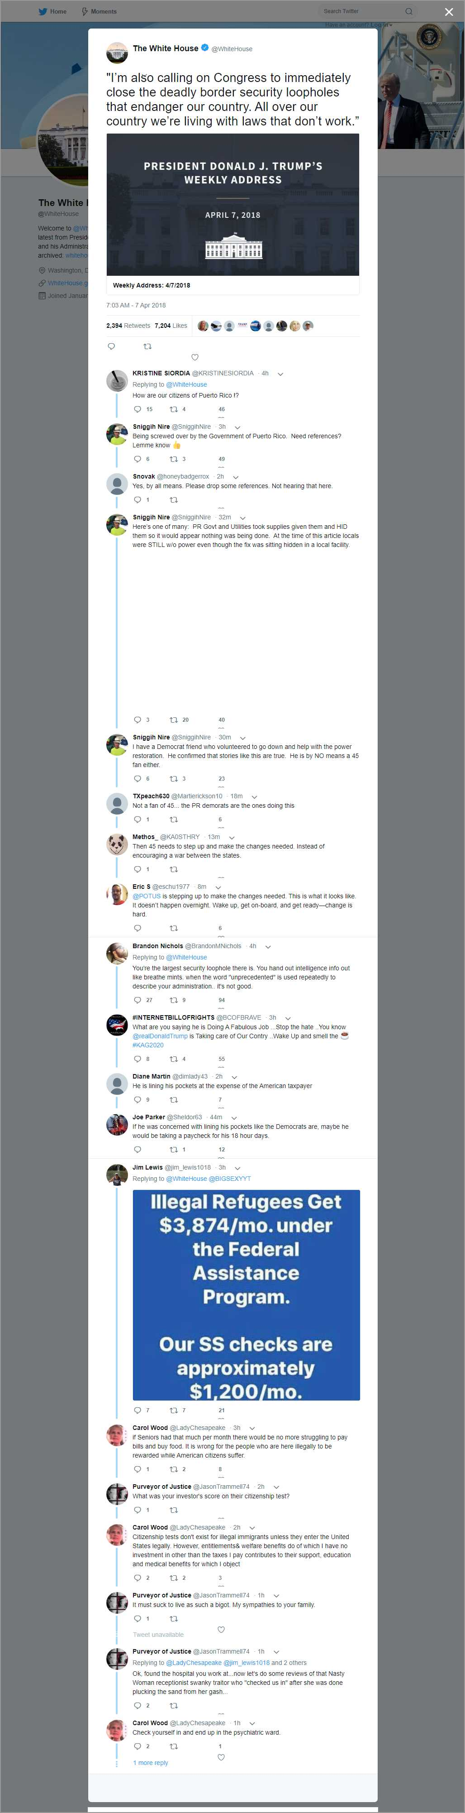Like Carol Wood's psychiatric ward reply

coord(221,1757)
